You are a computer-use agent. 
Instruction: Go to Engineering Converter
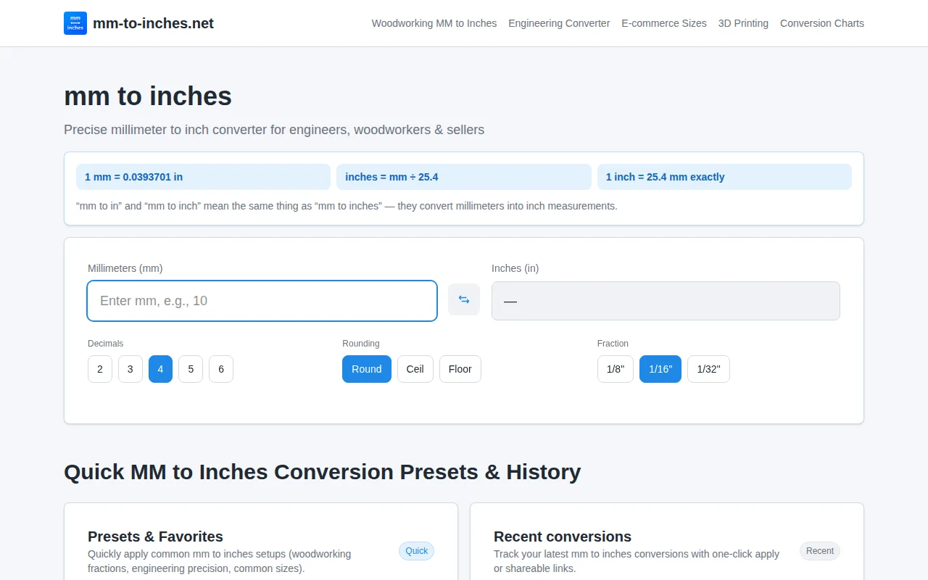click(559, 23)
